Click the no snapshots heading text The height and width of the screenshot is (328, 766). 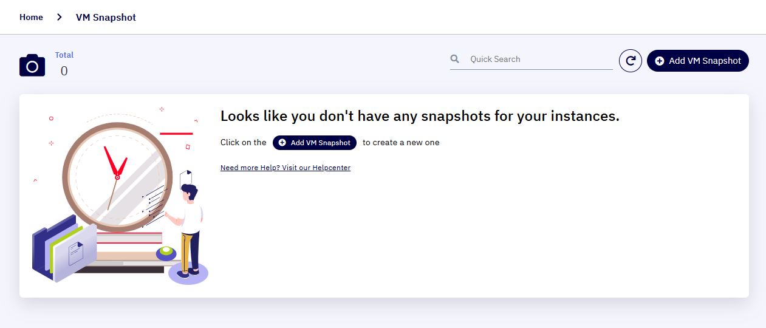pos(420,116)
